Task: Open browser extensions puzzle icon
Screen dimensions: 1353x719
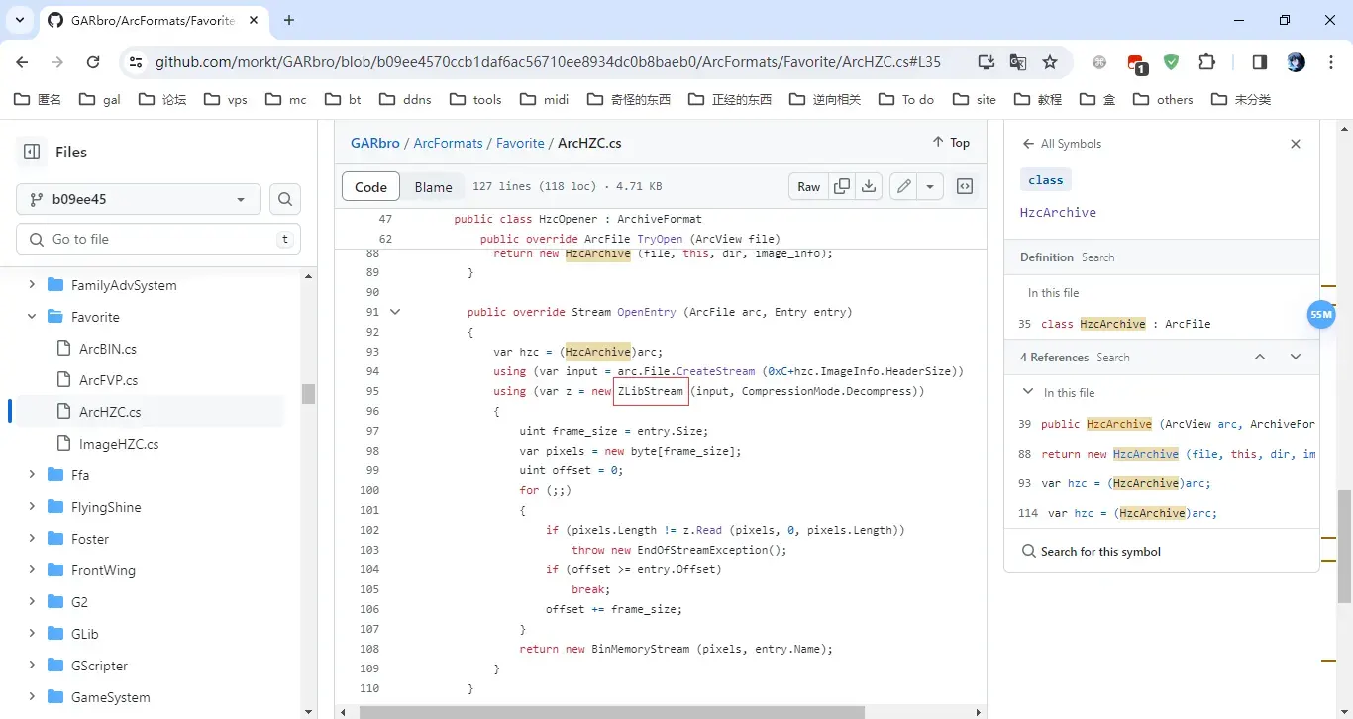Action: point(1206,62)
